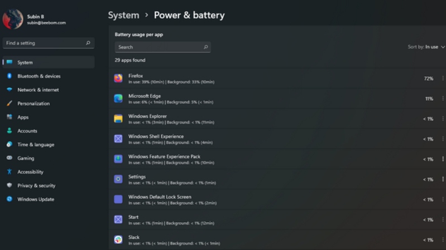This screenshot has width=446, height=250.
Task: Open Privacy & security settings
Action: 49,185
